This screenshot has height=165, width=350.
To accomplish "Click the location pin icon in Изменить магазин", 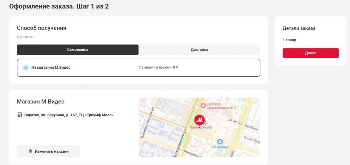I will 30,151.
